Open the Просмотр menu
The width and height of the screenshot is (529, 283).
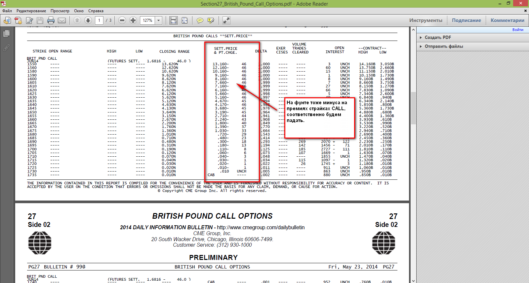60,11
